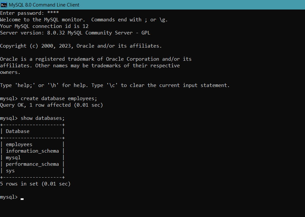Click the '5 rows in set' result line

pos(35,184)
